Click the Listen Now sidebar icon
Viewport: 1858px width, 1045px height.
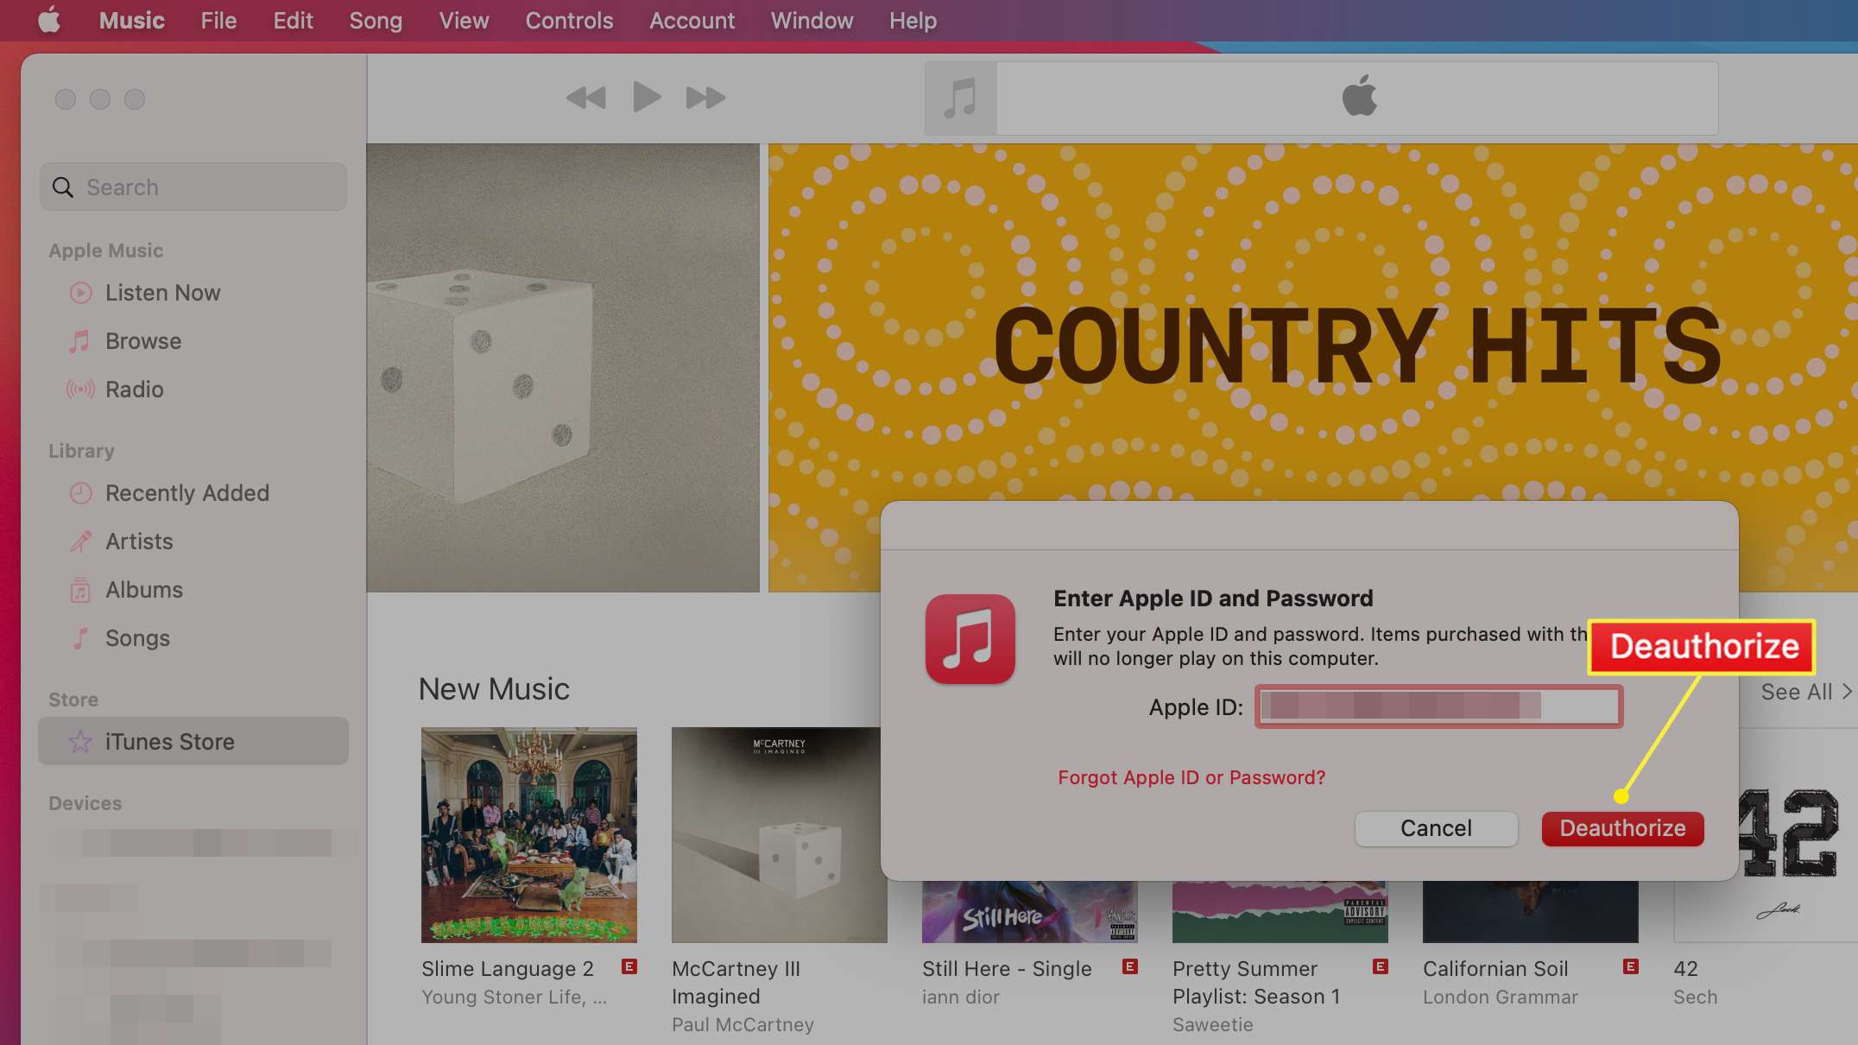click(82, 292)
